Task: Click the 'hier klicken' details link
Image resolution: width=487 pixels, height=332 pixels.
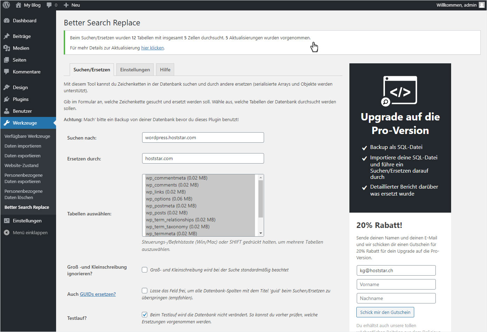Action: [152, 48]
